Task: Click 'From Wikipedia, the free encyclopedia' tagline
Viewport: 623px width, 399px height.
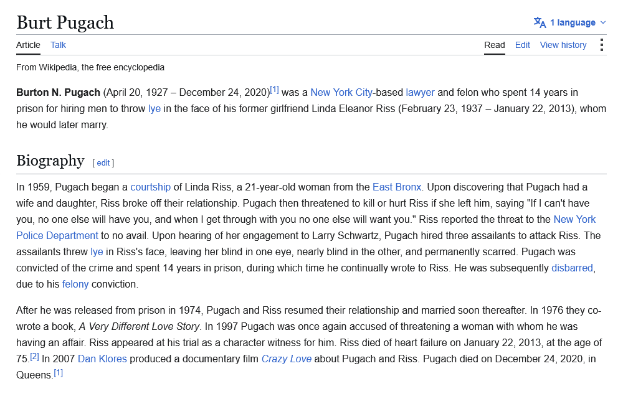Action: tap(90, 67)
